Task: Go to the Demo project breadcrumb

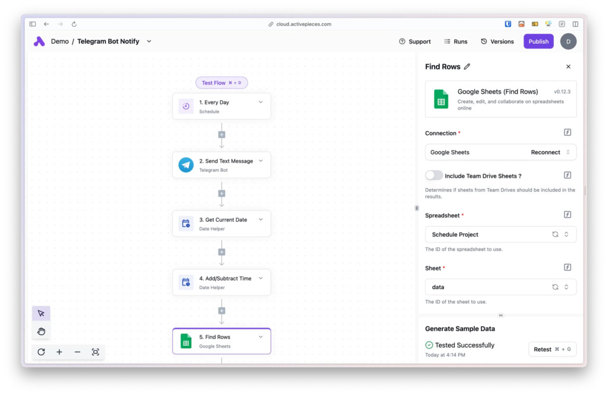Action: click(60, 42)
